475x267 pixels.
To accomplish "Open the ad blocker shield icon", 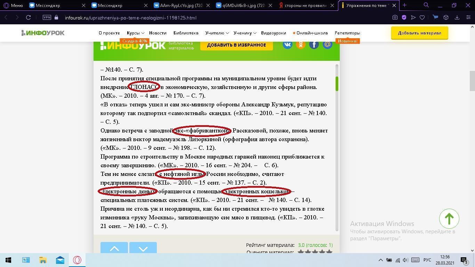I will [x=404, y=17].
